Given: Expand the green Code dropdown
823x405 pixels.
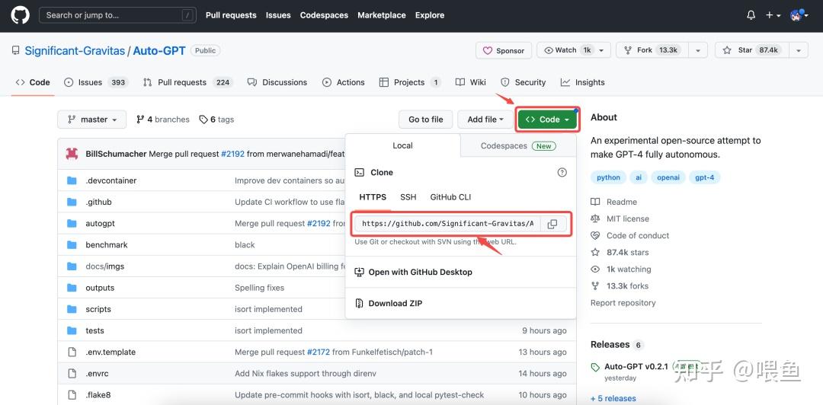Looking at the screenshot, I should 548,120.
